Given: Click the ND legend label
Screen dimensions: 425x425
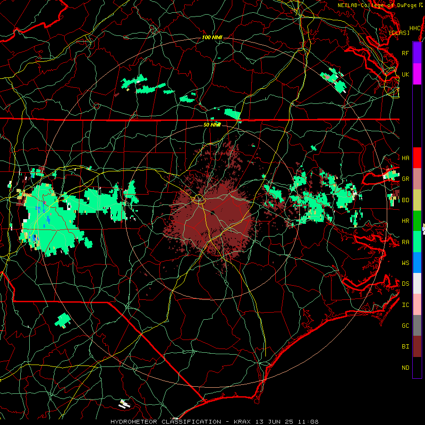Looking at the screenshot, I should [x=406, y=368].
